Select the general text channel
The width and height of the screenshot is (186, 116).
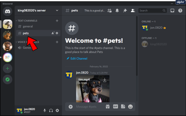(x=38, y=26)
